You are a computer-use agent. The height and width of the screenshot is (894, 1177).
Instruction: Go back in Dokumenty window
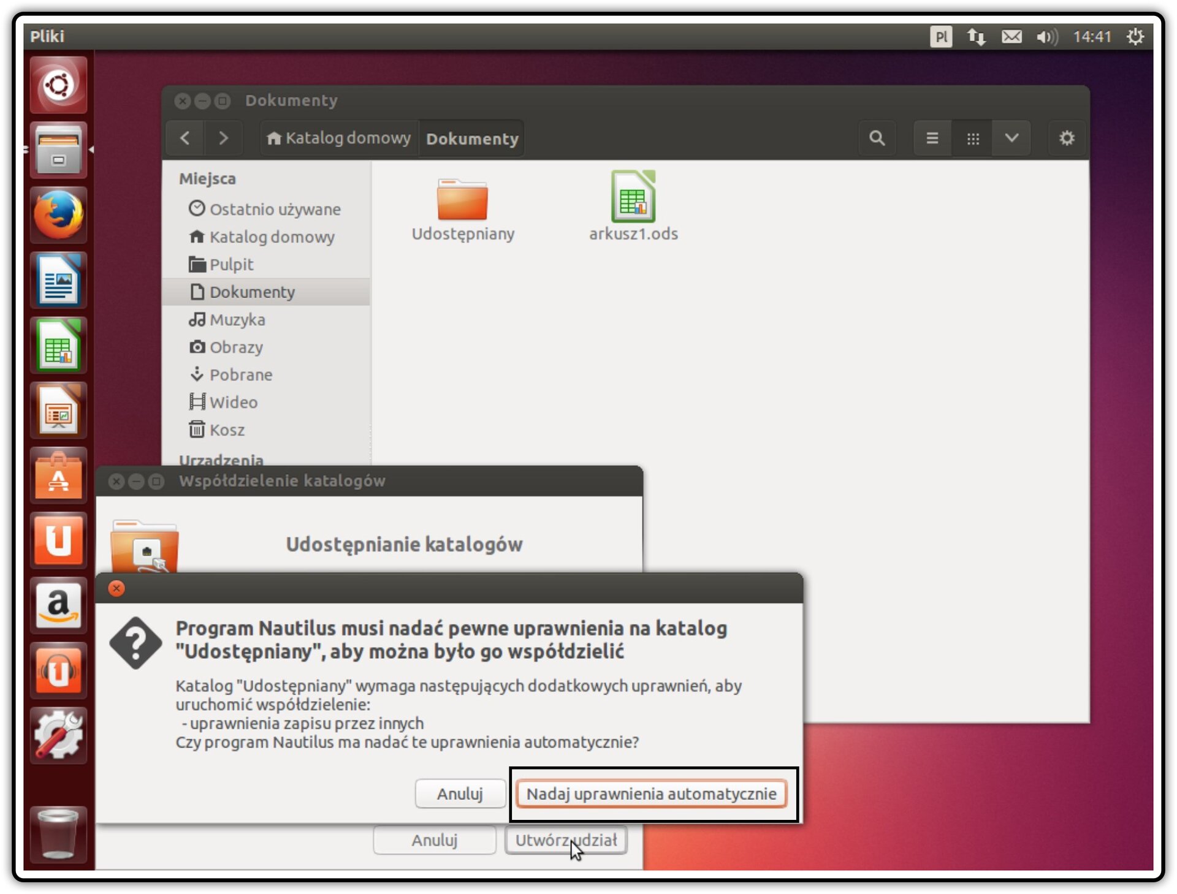[185, 138]
